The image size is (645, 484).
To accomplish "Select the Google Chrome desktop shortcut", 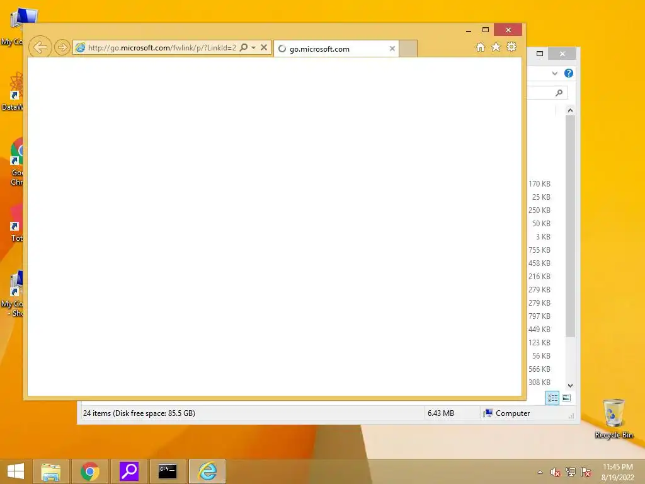I will pyautogui.click(x=16, y=162).
